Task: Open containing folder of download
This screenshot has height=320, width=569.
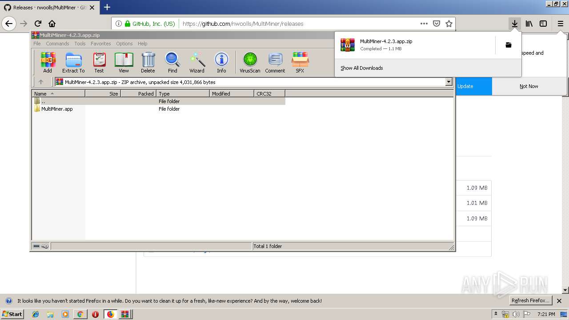Action: pos(509,45)
